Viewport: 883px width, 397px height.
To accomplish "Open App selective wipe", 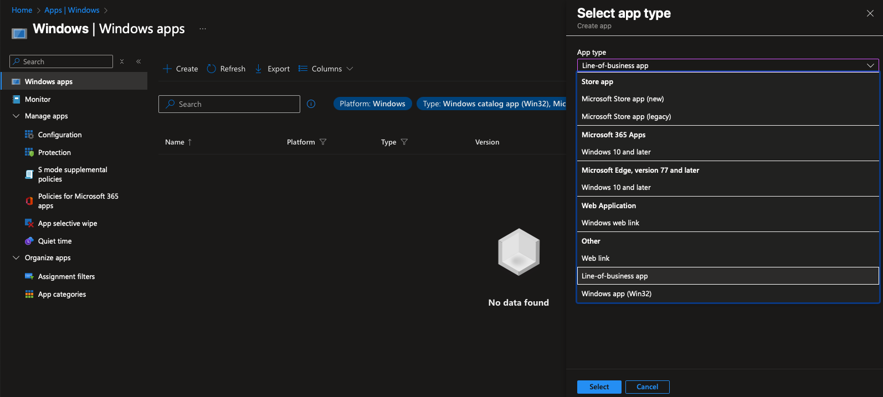I will [67, 224].
